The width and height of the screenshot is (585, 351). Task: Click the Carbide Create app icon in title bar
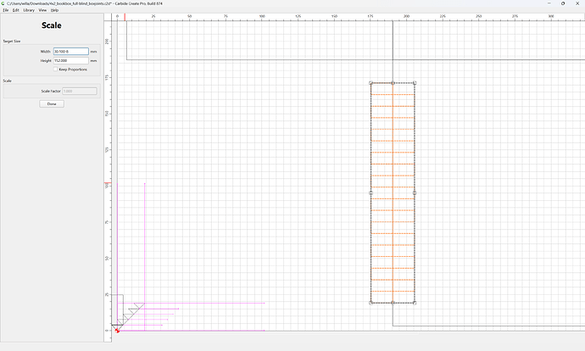(3, 3)
